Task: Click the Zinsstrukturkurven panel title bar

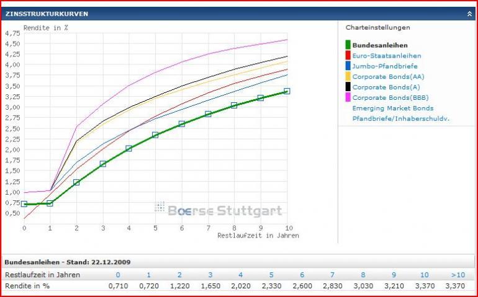Action: 239,14
